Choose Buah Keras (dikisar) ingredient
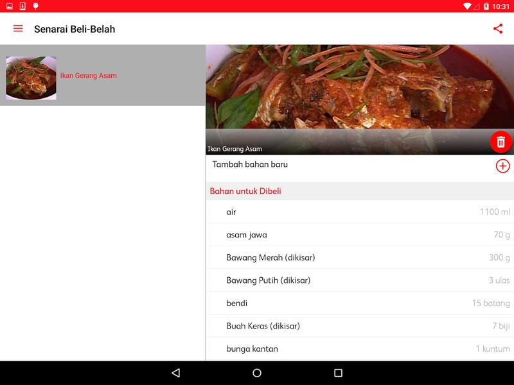The image size is (514, 385). [x=360, y=326]
